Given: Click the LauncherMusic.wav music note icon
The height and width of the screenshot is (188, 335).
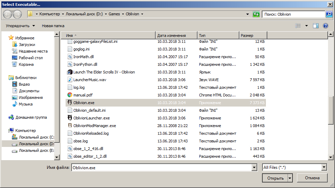Looking at the screenshot, I should click(70, 79).
